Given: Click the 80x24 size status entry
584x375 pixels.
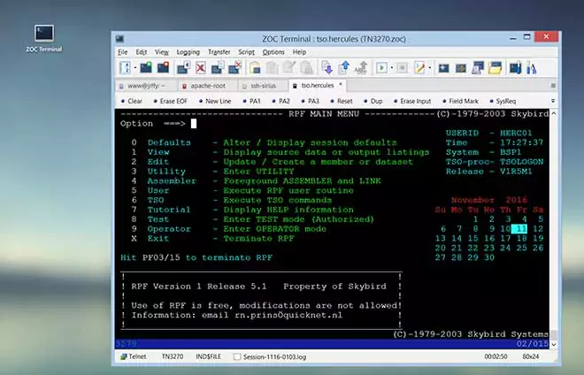Looking at the screenshot, I should (531, 356).
